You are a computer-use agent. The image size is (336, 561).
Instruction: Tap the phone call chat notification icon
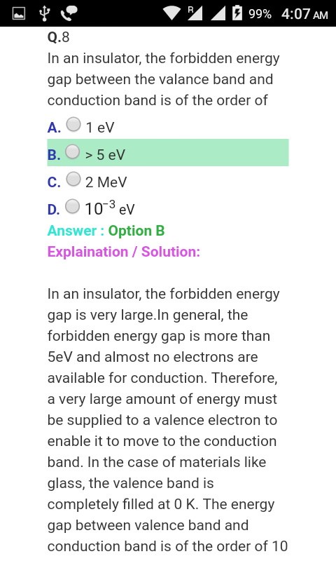coord(69,13)
